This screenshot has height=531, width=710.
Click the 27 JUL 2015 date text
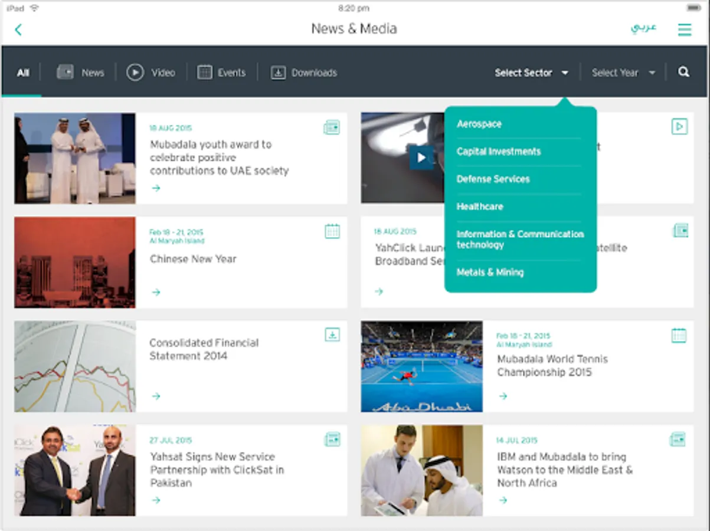pyautogui.click(x=171, y=440)
